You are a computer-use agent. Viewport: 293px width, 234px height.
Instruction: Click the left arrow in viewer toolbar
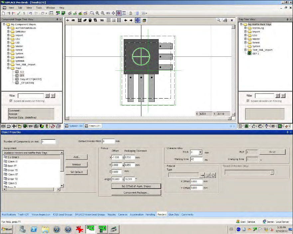126,20
